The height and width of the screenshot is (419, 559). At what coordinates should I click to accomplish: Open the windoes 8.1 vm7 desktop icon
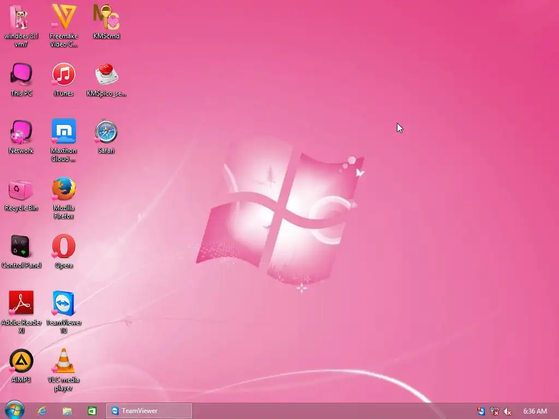point(21,25)
